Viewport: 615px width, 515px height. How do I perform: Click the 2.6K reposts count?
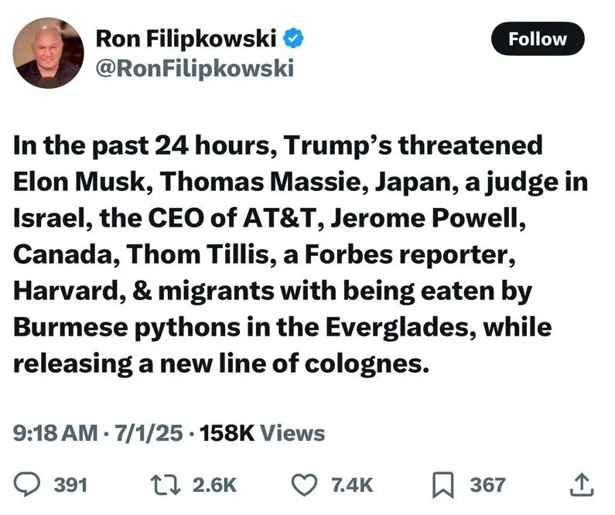213,485
